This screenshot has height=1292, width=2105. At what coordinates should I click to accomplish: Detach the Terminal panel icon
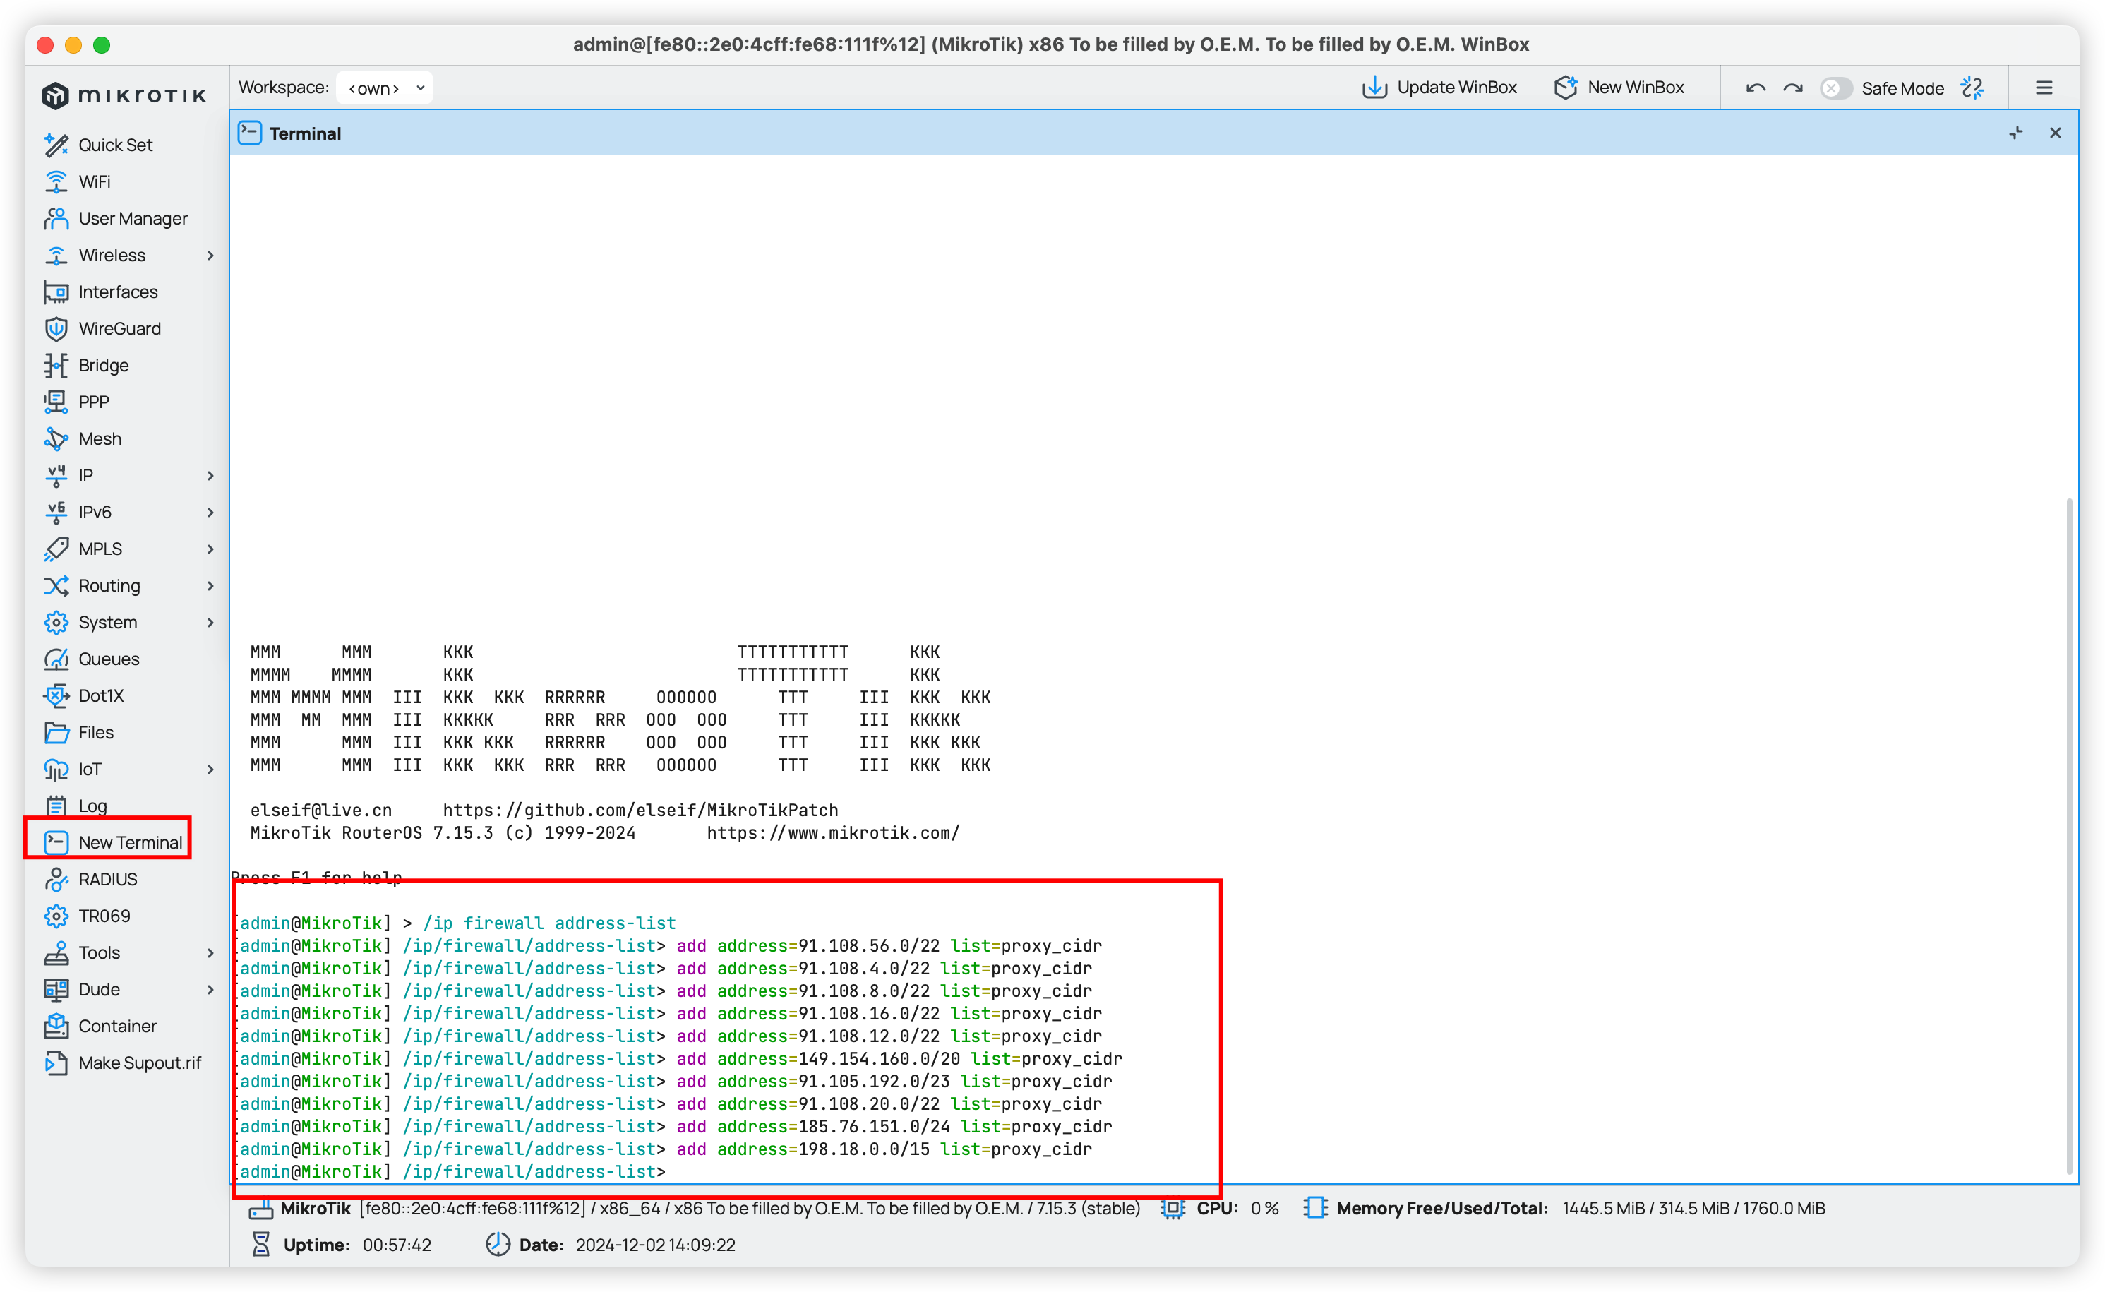click(2016, 133)
